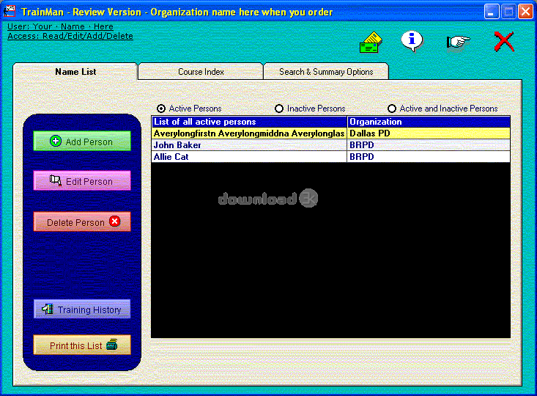Click the green and yellow envelope icon
Image resolution: width=537 pixels, height=396 pixels.
[371, 43]
